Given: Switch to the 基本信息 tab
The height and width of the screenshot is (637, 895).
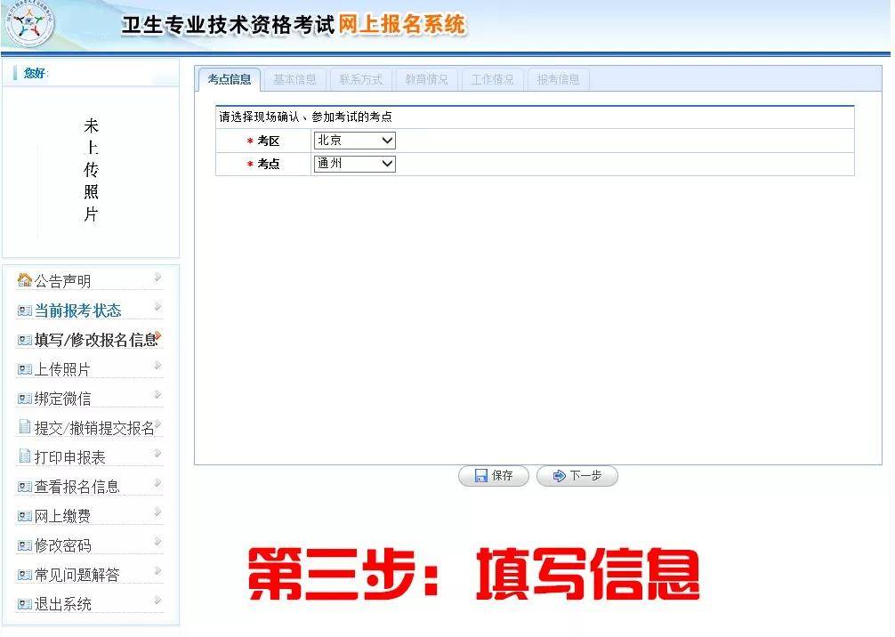Looking at the screenshot, I should (x=294, y=79).
